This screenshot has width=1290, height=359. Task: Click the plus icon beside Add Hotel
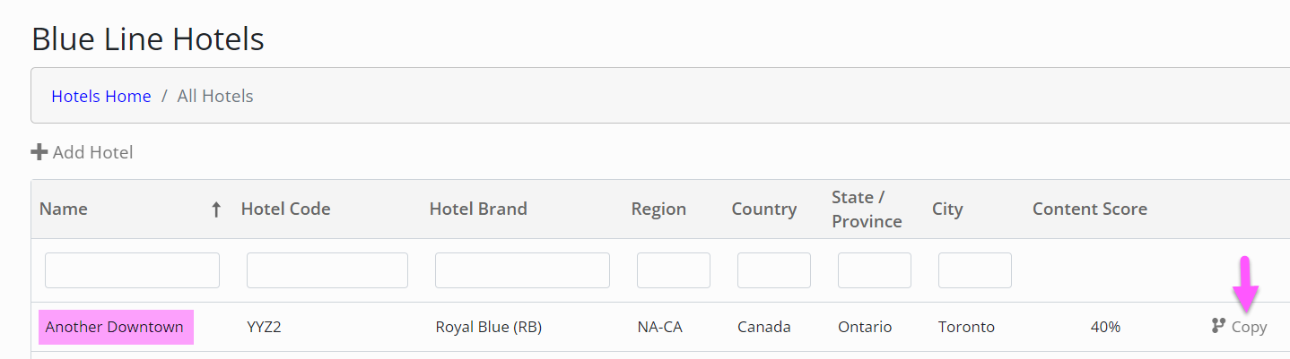pos(39,152)
